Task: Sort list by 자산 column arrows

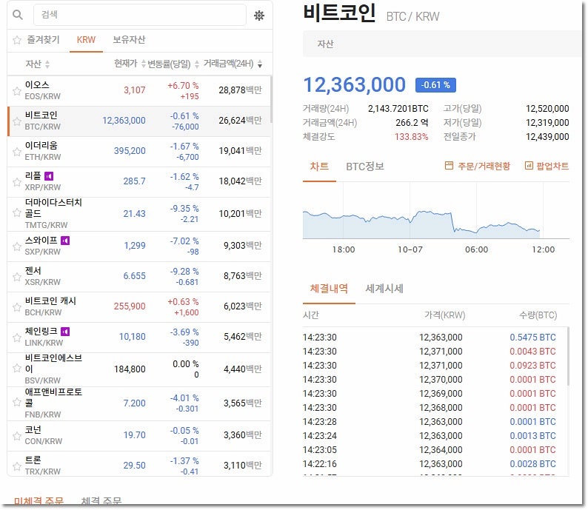Action: click(47, 64)
